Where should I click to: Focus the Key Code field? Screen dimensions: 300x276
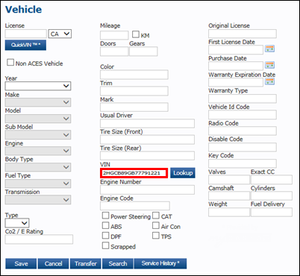click(x=243, y=163)
